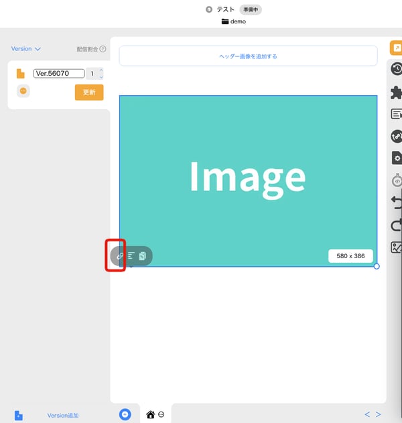Click the 配信割合 label
Screen dimensions: 402x423
(x=87, y=49)
